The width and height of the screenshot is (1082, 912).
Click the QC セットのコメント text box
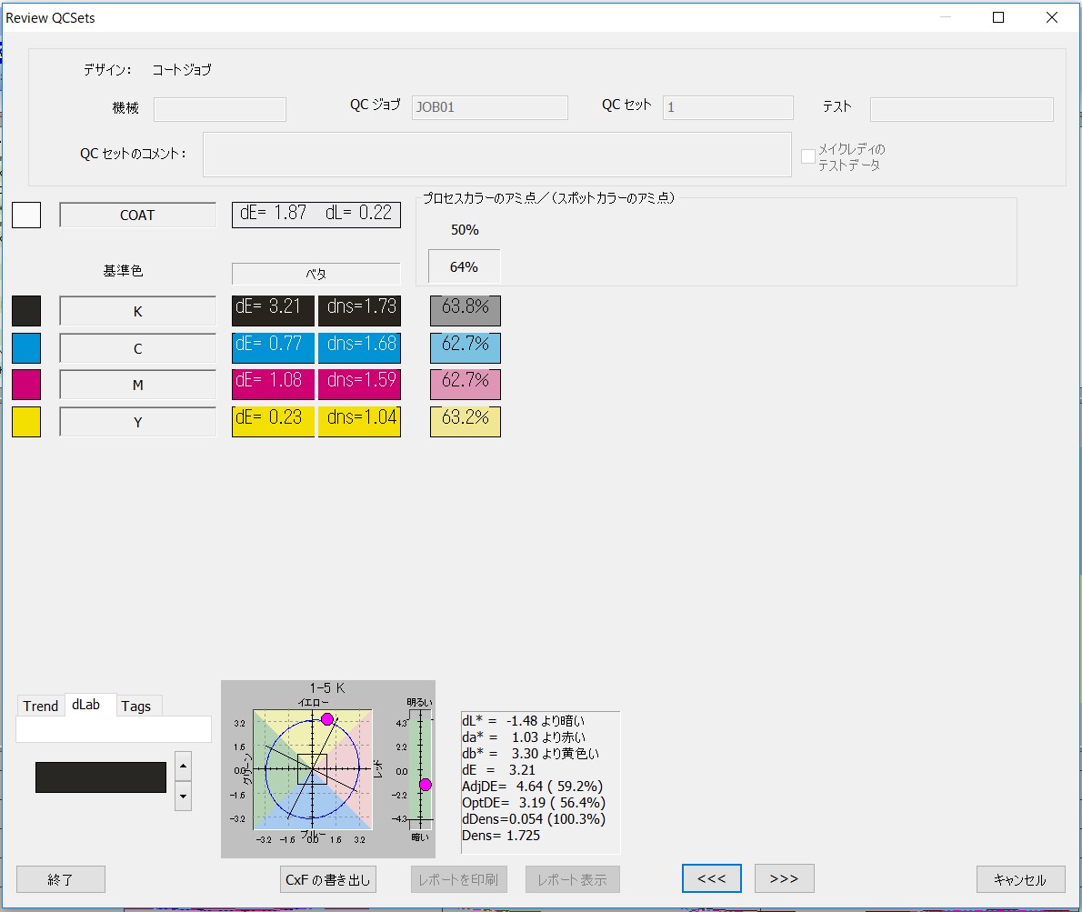pos(496,155)
